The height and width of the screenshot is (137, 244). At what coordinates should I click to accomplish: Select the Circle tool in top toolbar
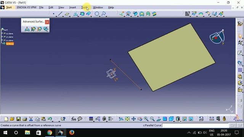pyautogui.click(x=97, y=14)
